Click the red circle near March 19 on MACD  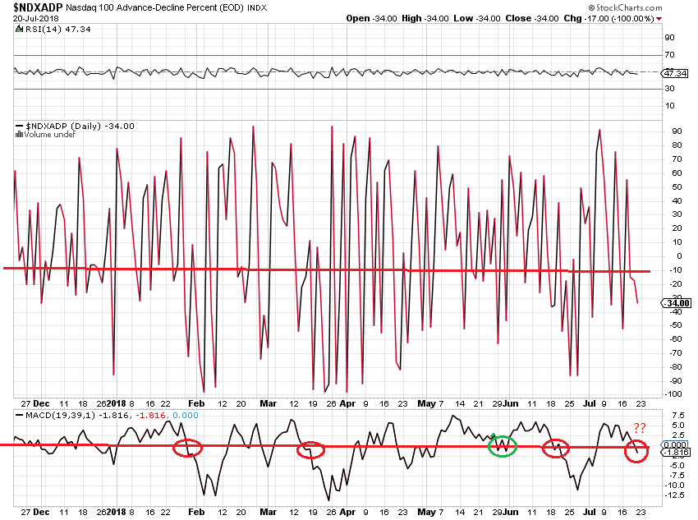[x=311, y=449]
